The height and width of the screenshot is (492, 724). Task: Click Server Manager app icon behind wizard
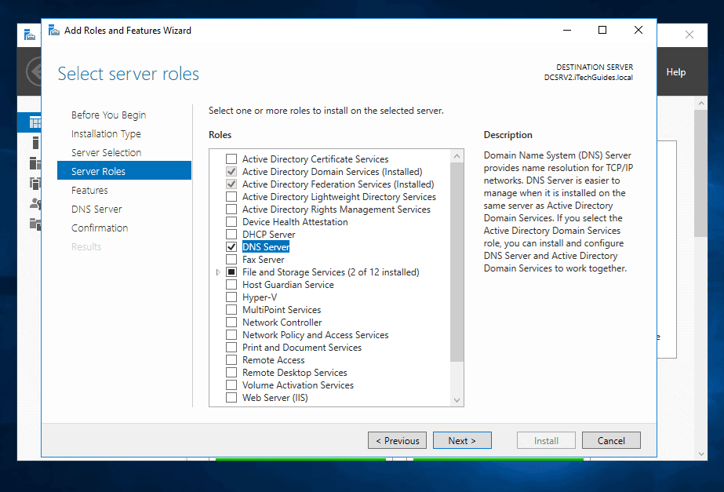click(30, 35)
